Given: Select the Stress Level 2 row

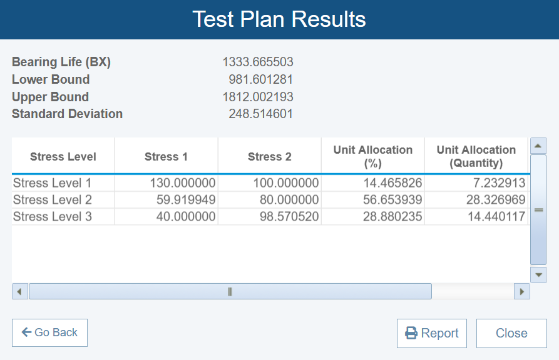Looking at the screenshot, I should click(x=52, y=200).
